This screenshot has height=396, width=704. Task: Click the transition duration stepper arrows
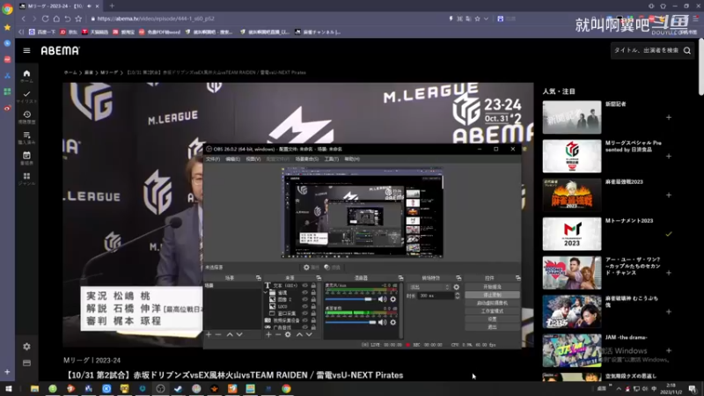(457, 296)
